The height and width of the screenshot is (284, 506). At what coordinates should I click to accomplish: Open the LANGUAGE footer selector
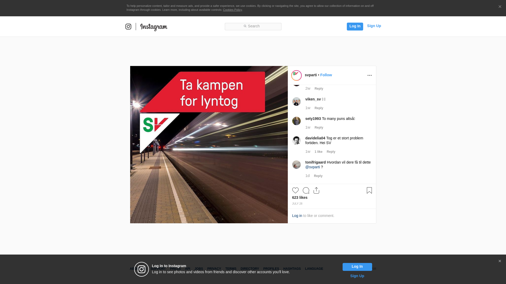click(x=314, y=269)
